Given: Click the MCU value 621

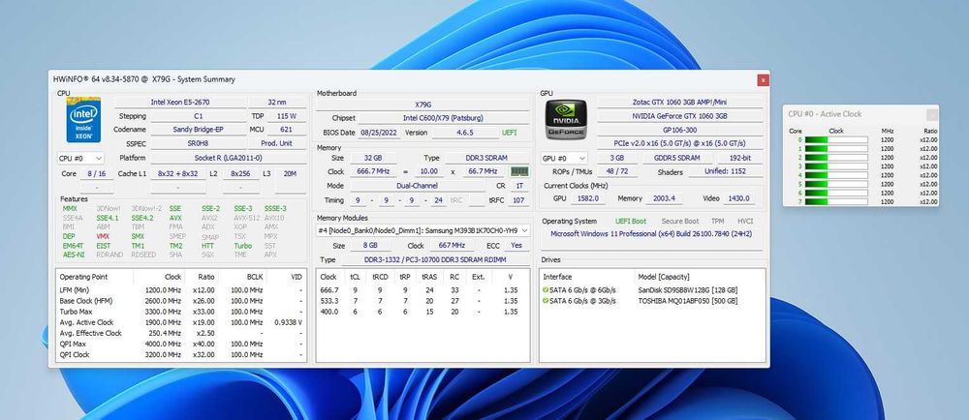Looking at the screenshot, I should tap(287, 130).
